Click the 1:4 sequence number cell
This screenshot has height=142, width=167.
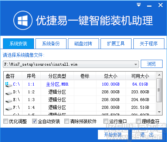coord(31,107)
